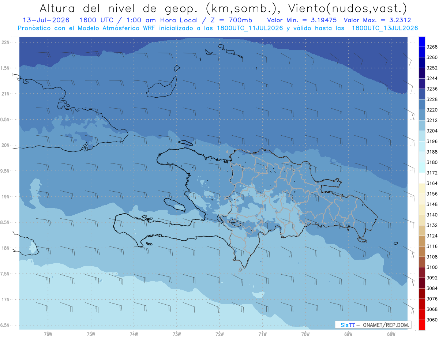
Task: Click the top bright blue colorbar swatch above 3268
Action: click(422, 42)
